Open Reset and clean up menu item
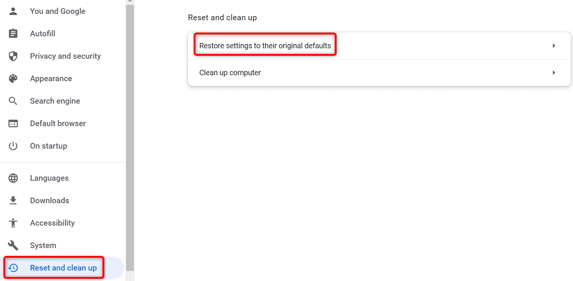The width and height of the screenshot is (573, 281). click(63, 268)
